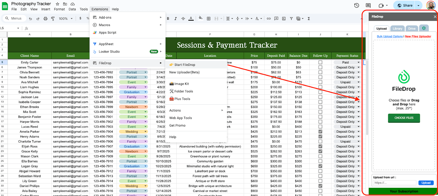Toggle Follow-Up checkbox for Daniel Phillips
The height and width of the screenshot is (196, 438).
[320, 186]
